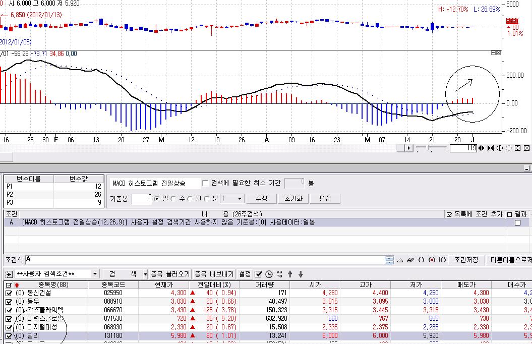The width and height of the screenshot is (532, 344).
Task: Sort by the 거래량 column header
Action: [x=265, y=285]
